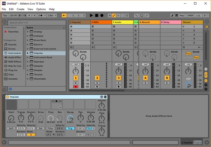Toggle the Soft button in Impulse

pyautogui.click(x=11, y=128)
